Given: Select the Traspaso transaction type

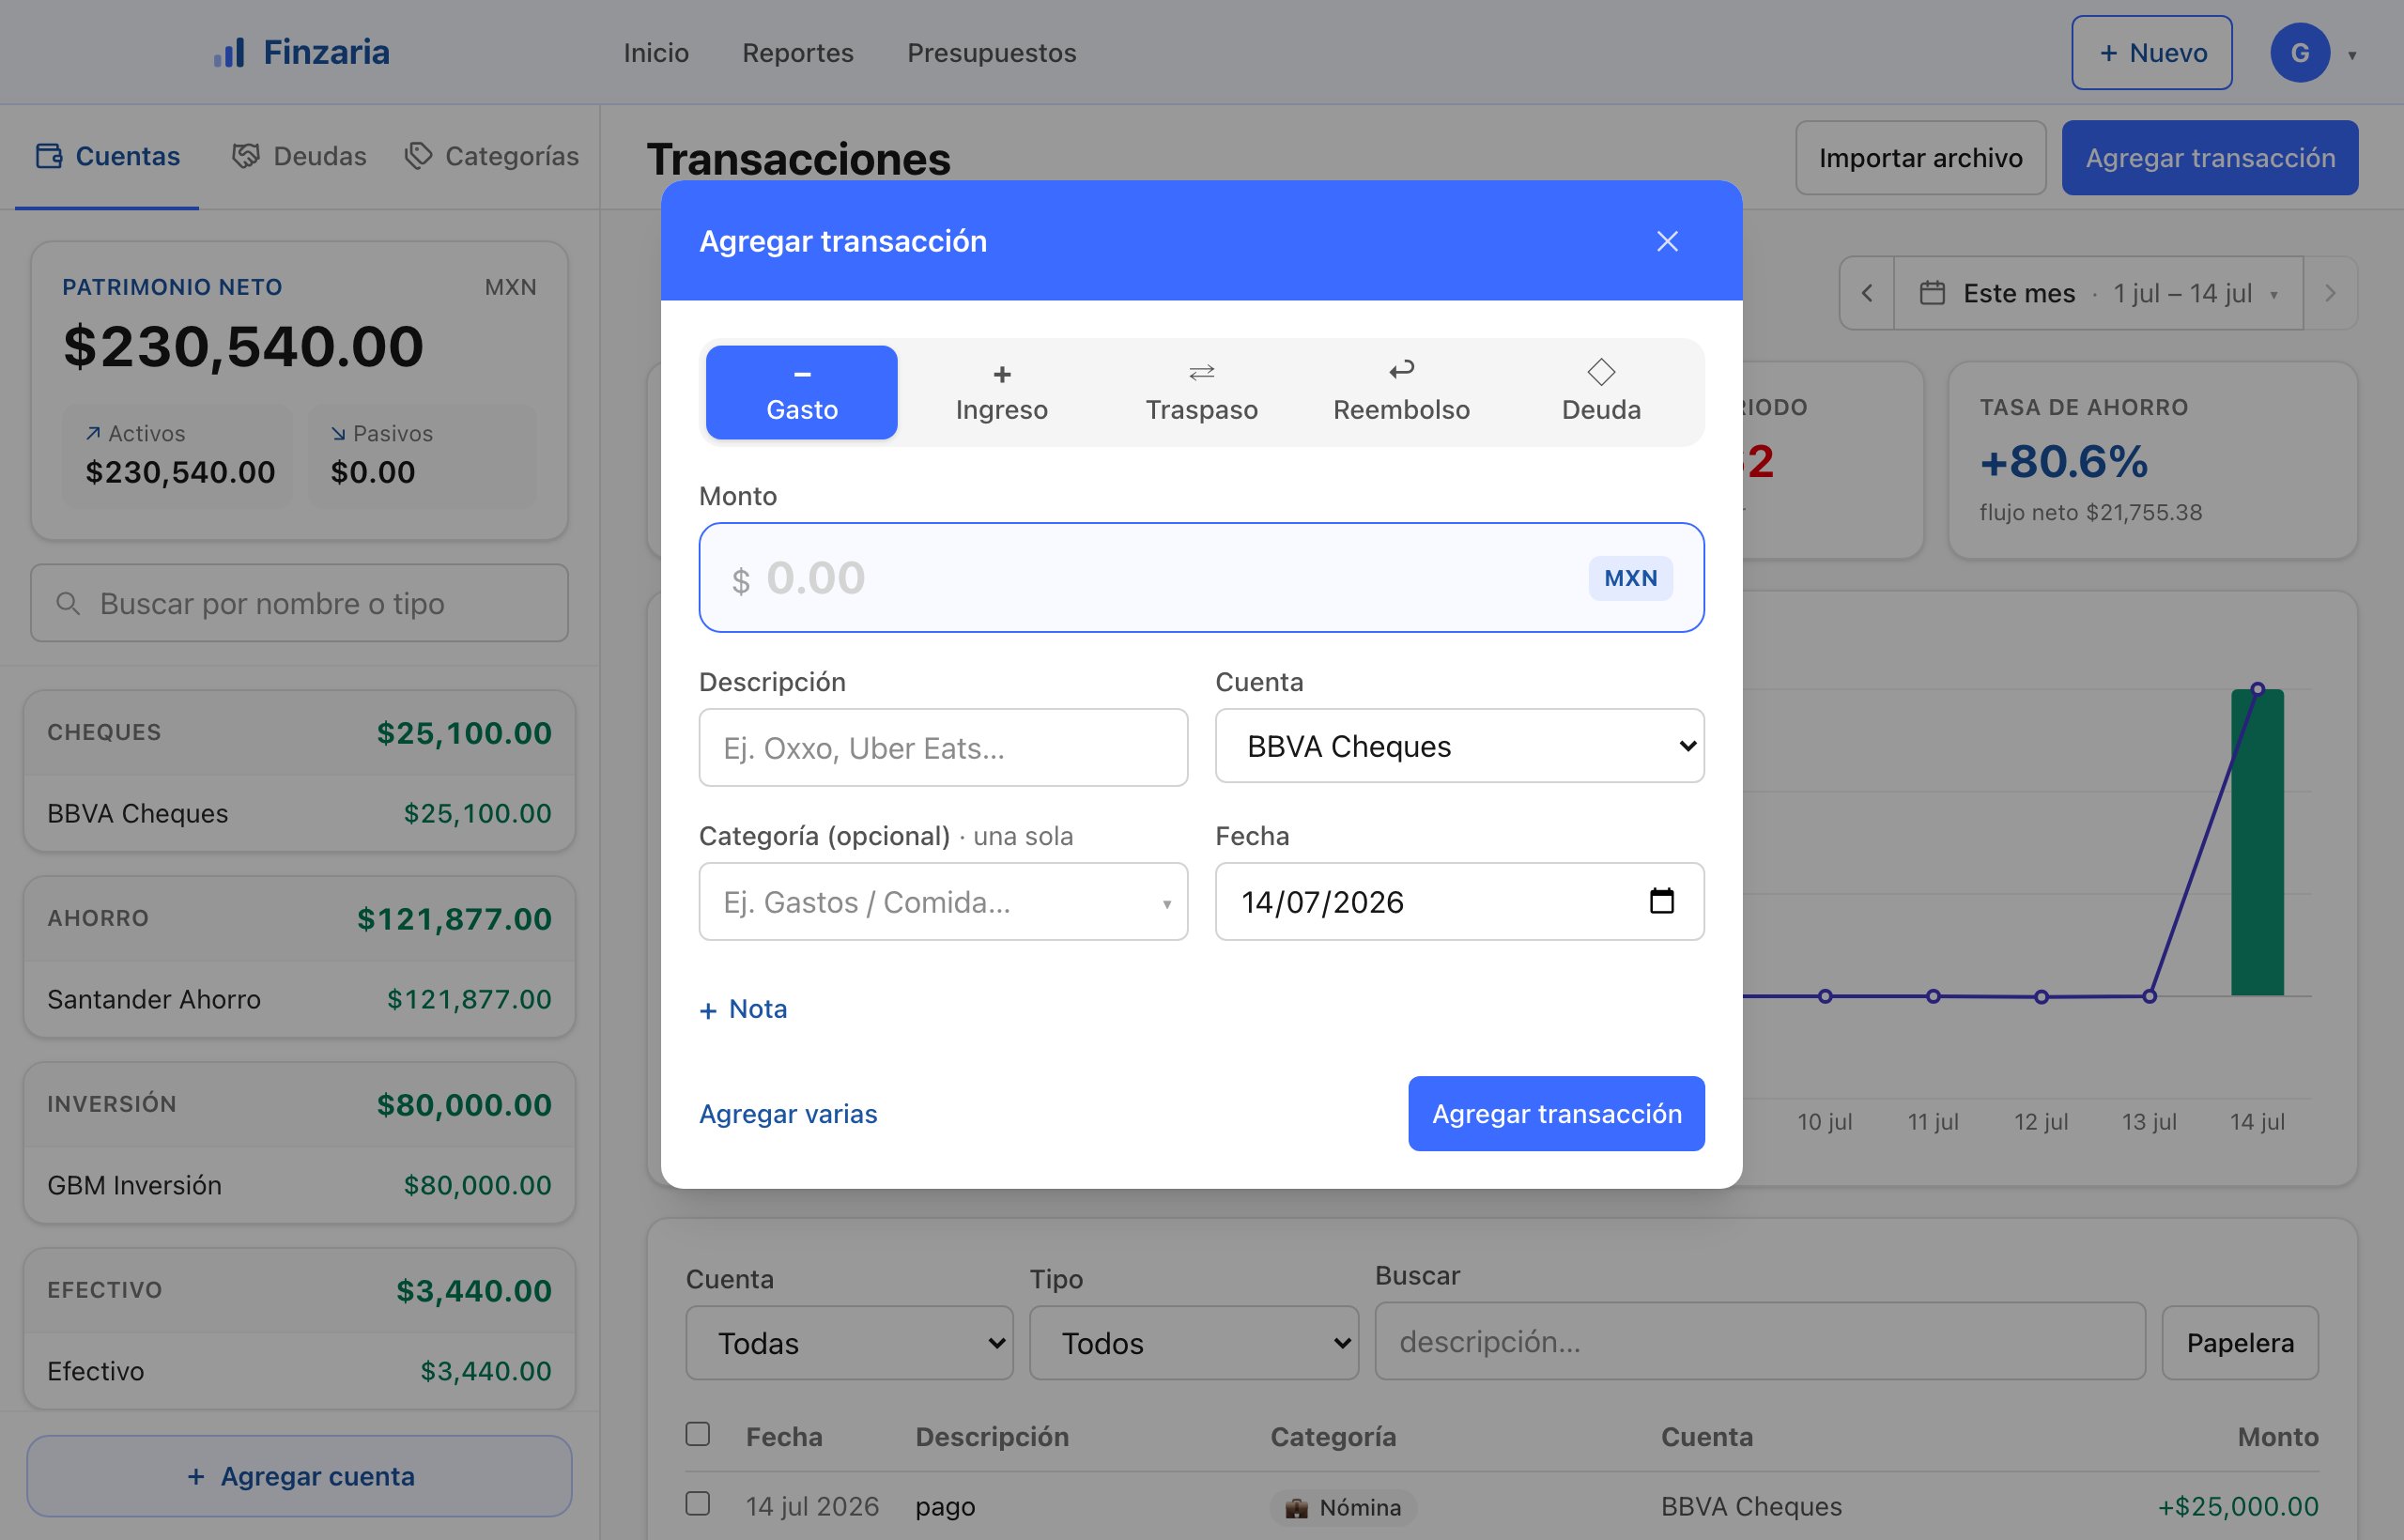Looking at the screenshot, I should click(x=1201, y=392).
